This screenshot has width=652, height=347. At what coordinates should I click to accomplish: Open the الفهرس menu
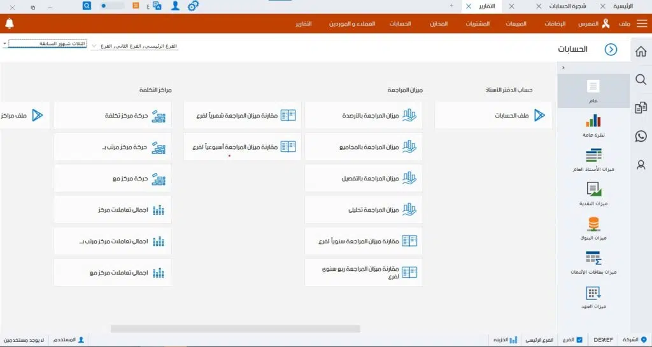[588, 24]
